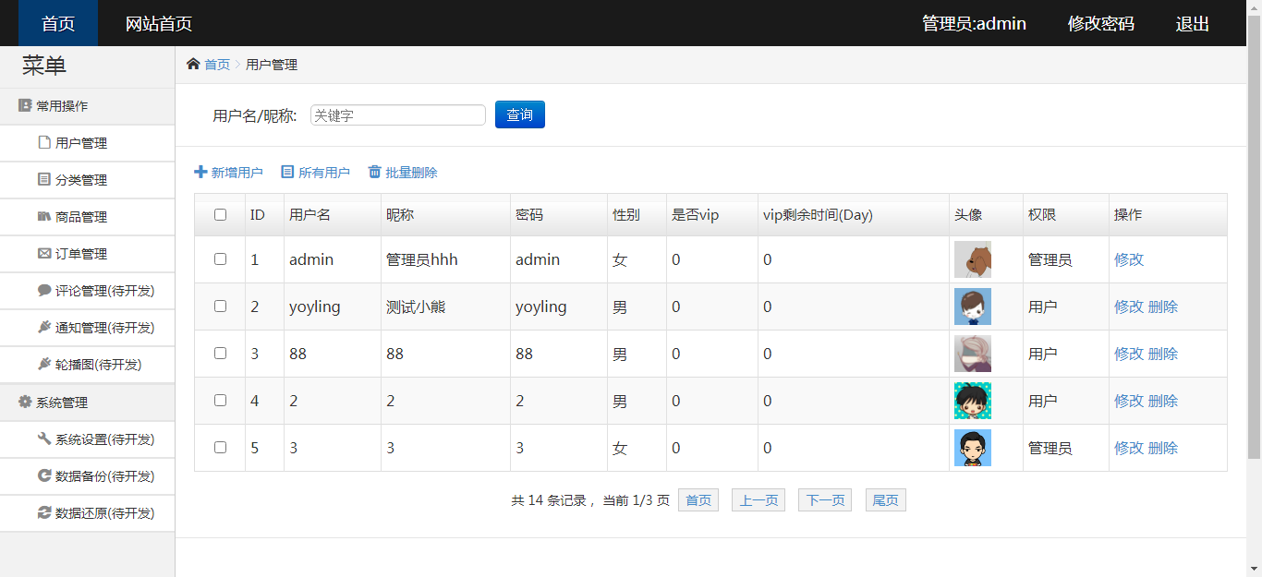The height and width of the screenshot is (577, 1262).
Task: Check the checkbox for user yoyling
Action: tap(220, 306)
